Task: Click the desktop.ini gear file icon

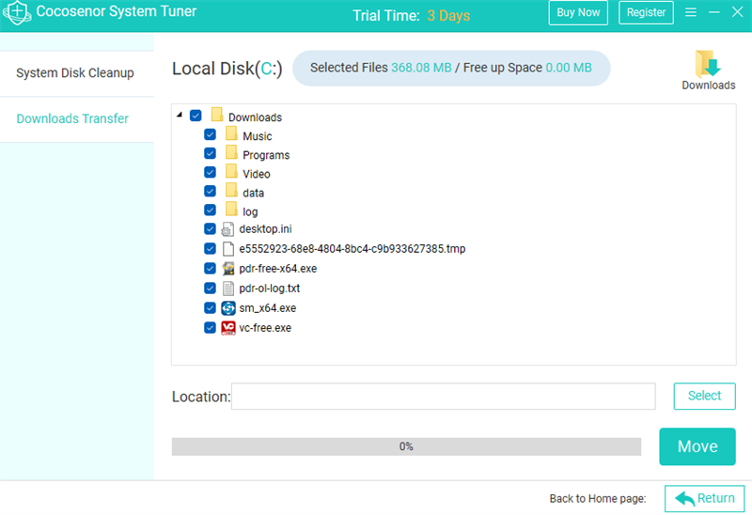Action: 227,229
